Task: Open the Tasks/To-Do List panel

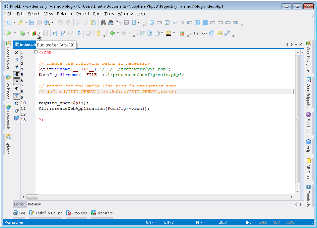Action: 45,213
